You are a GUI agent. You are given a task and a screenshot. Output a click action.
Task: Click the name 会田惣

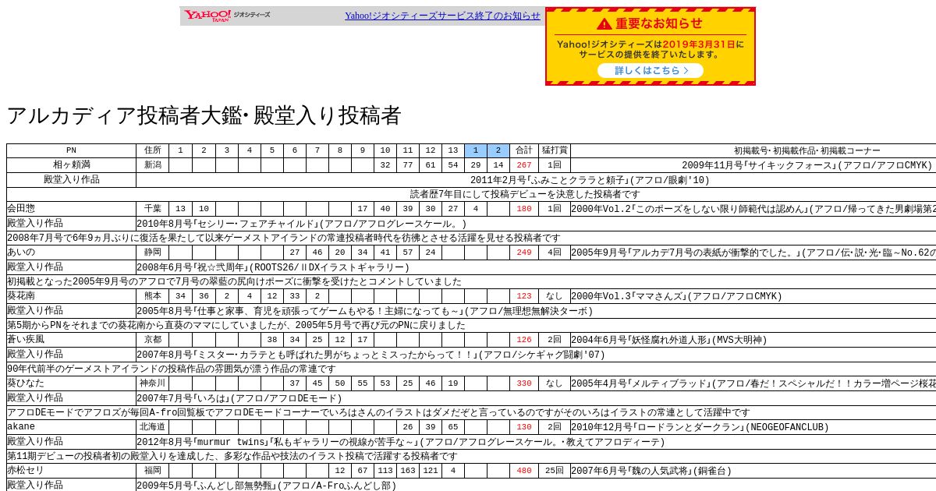(21, 209)
